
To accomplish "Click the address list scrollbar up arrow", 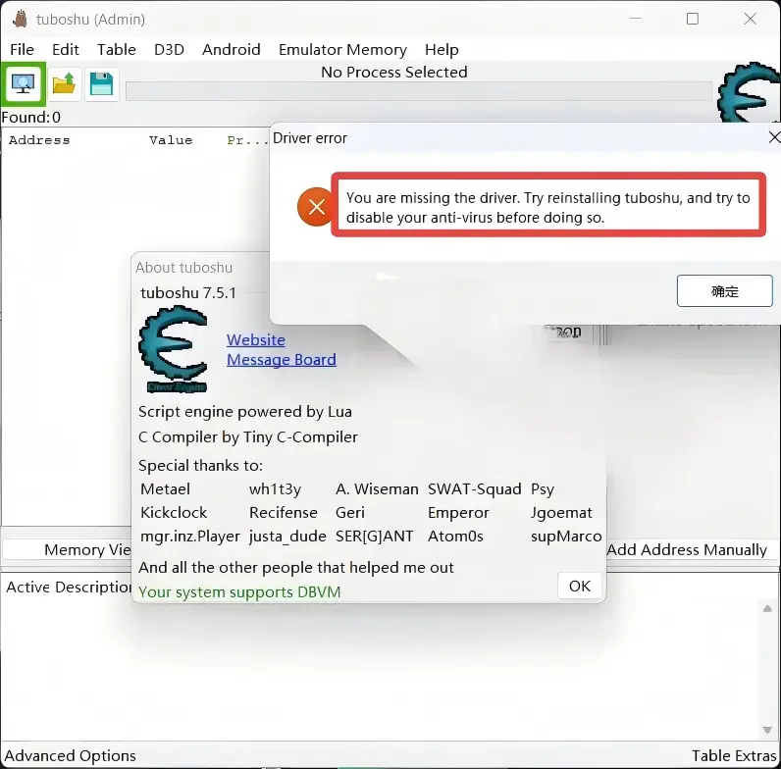I will tap(767, 608).
